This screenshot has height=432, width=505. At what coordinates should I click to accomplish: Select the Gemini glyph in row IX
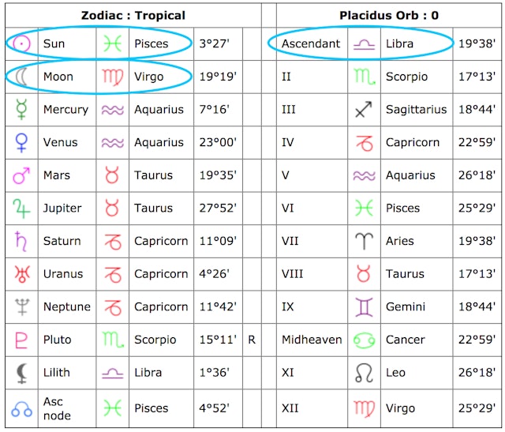[364, 306]
